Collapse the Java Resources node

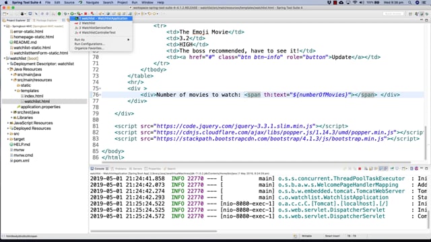pyautogui.click(x=8, y=69)
